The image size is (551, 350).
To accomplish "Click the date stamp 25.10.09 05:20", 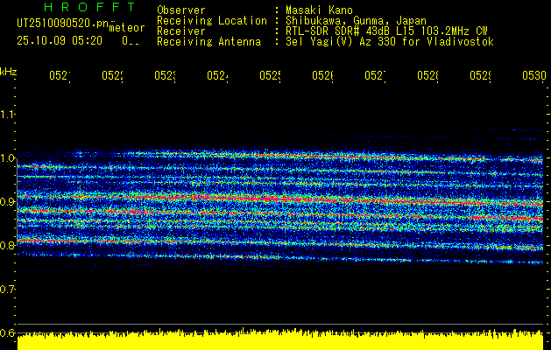I will coord(60,41).
